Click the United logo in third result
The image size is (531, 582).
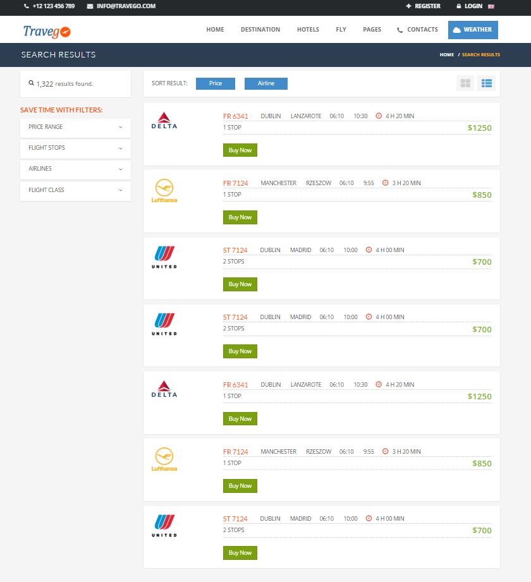[x=164, y=257]
